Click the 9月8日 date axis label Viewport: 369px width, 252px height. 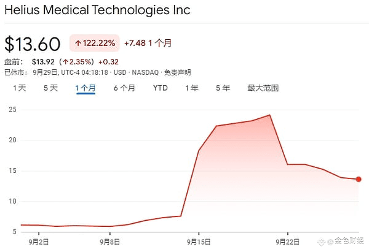(110, 242)
